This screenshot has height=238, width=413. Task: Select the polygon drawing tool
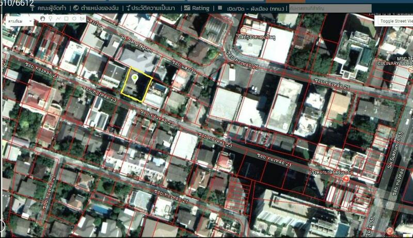click(x=82, y=19)
